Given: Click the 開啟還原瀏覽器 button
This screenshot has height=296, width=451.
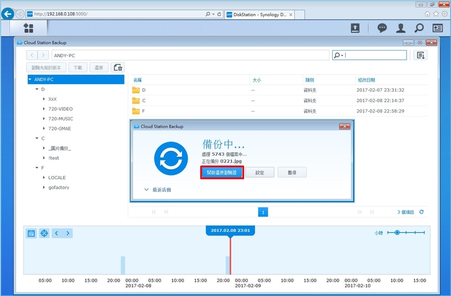Looking at the screenshot, I should tap(221, 172).
